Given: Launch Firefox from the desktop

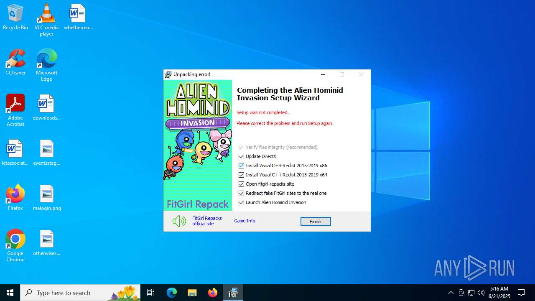Looking at the screenshot, I should click(15, 198).
